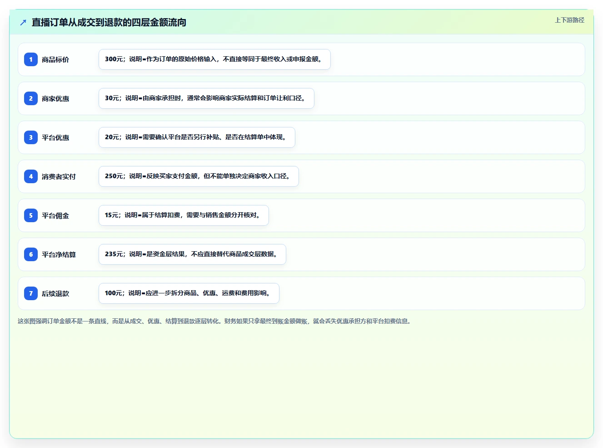This screenshot has width=603, height=448.
Task: Open the 15元 结算扣费 description box
Action: coord(184,215)
